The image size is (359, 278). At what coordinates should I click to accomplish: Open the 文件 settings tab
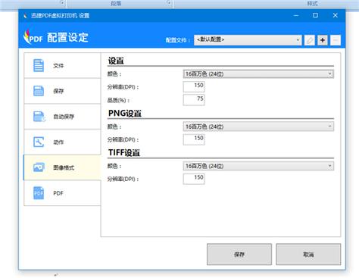62,65
